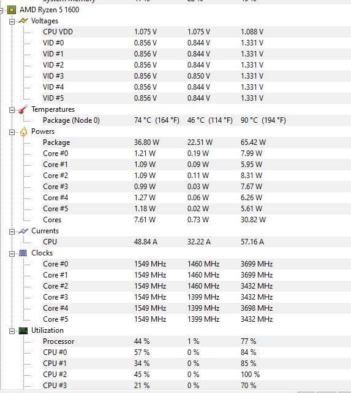Screen dimensions: 351x393
Task: Select the Temperatures group label
Action: click(x=53, y=109)
